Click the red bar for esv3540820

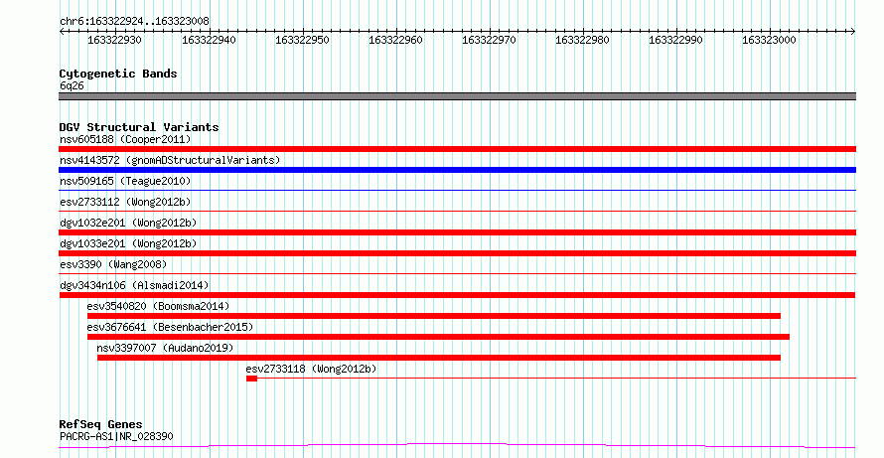[433, 316]
